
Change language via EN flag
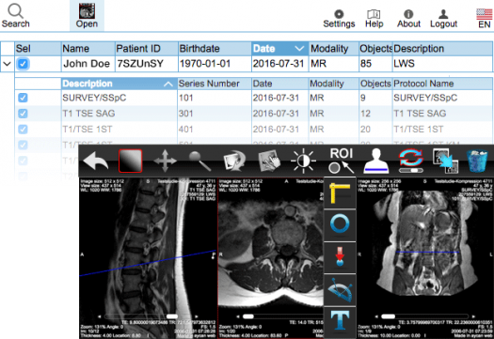(x=485, y=14)
